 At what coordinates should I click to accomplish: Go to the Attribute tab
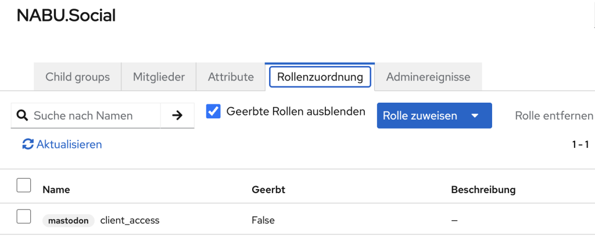[231, 77]
